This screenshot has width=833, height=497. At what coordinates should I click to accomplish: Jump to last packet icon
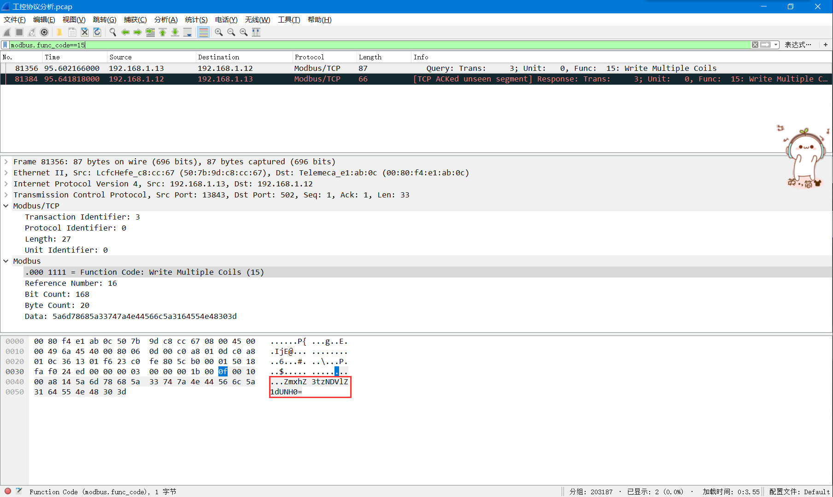175,32
